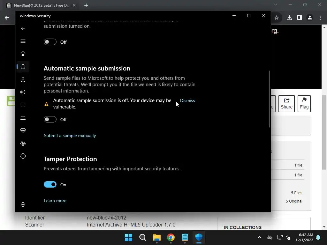Click '5 Original' text on archive page

(294, 201)
